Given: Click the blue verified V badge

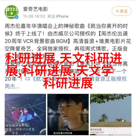Looking at the screenshot, I should point(16,17).
